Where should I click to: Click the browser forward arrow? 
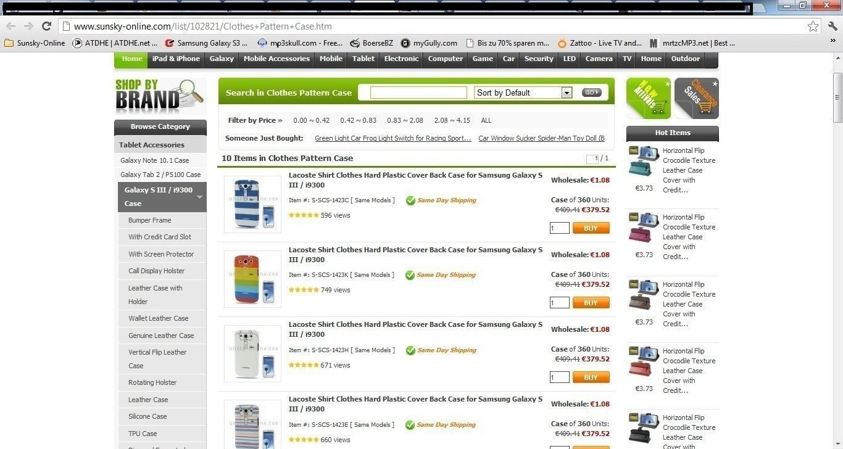[28, 26]
